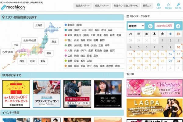Open the 開催地 location dropdown
183x122 pixels.
pos(136,26)
